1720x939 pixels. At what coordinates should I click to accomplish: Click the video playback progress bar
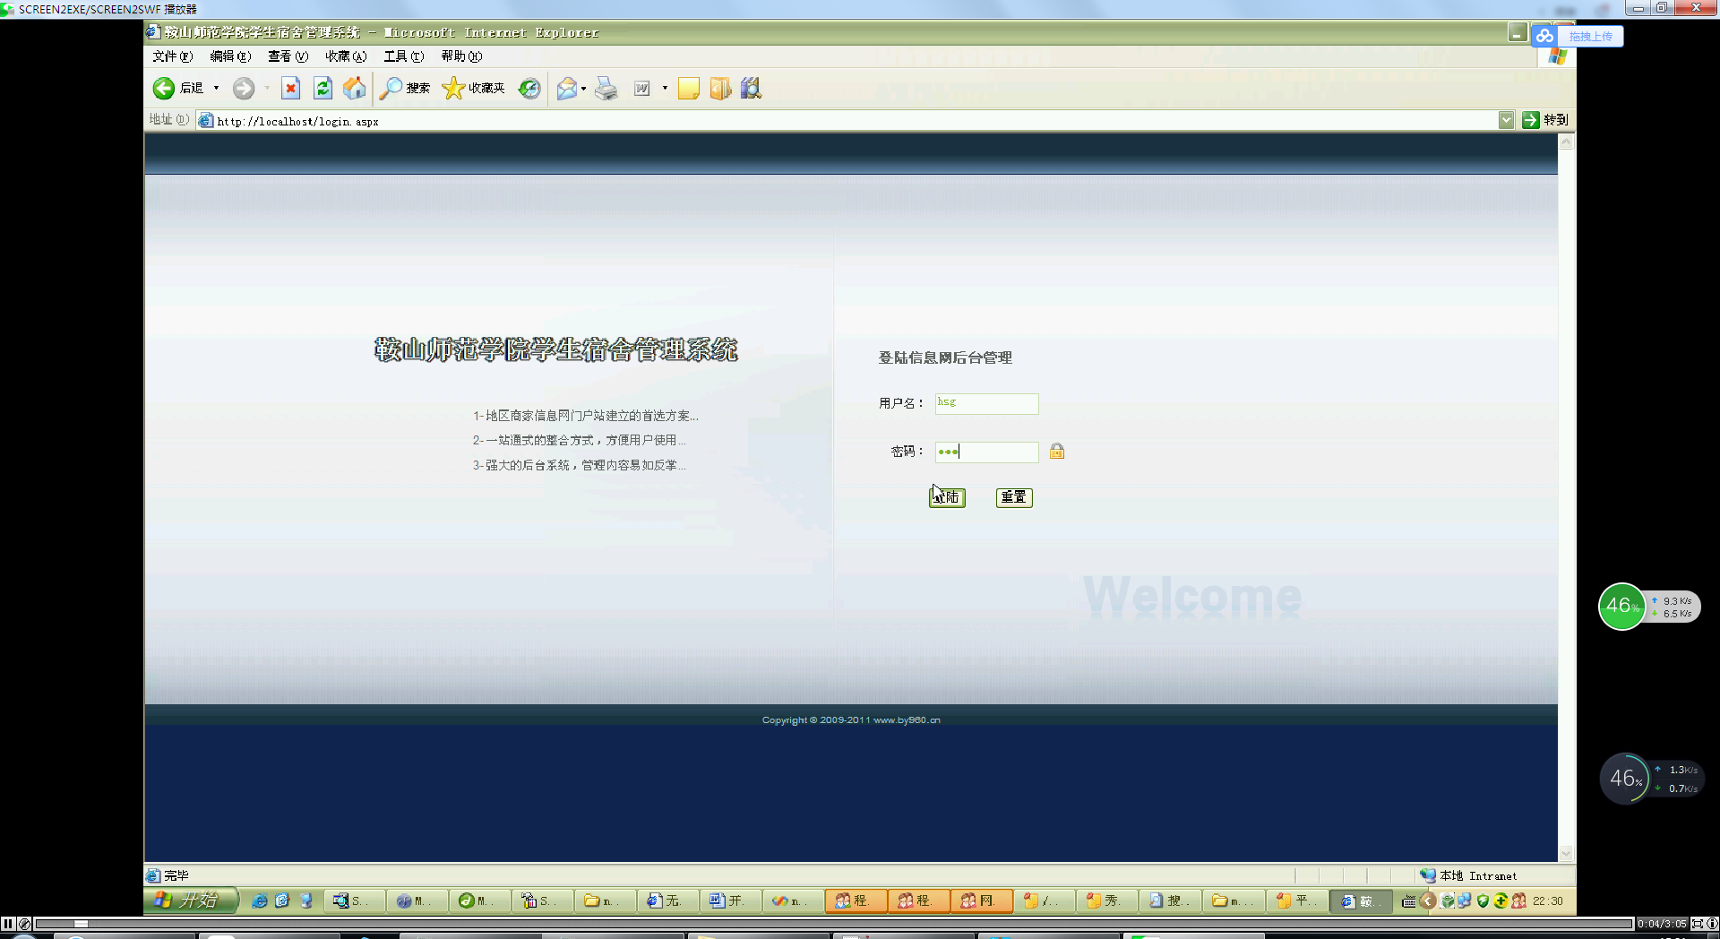833,924
